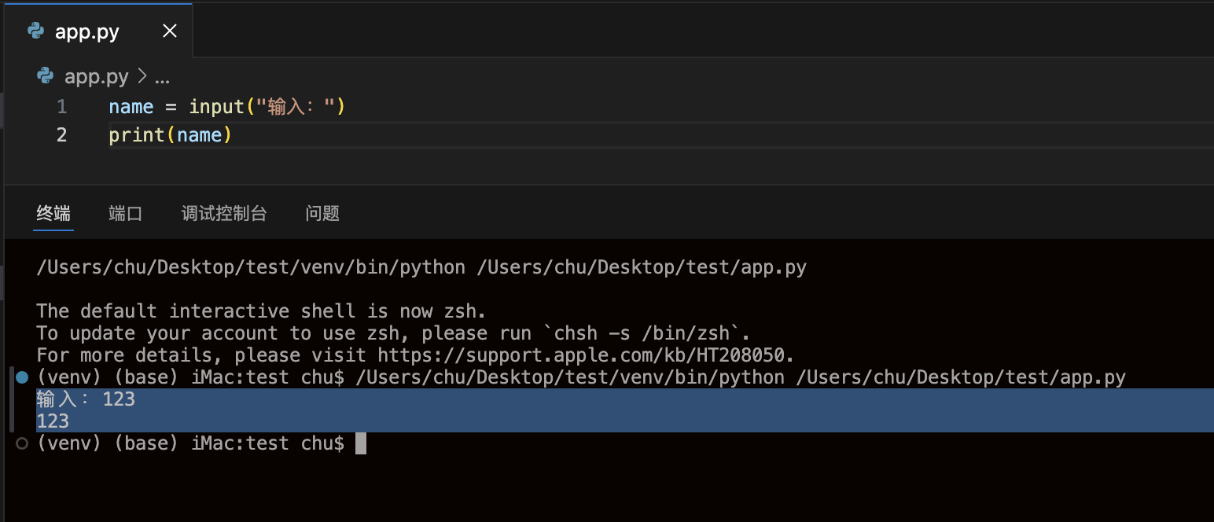
Task: Close the app.py editor tab
Action: click(170, 31)
